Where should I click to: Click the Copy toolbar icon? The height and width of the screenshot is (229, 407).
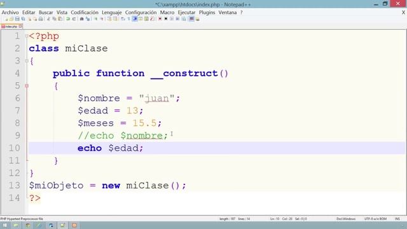[54, 19]
